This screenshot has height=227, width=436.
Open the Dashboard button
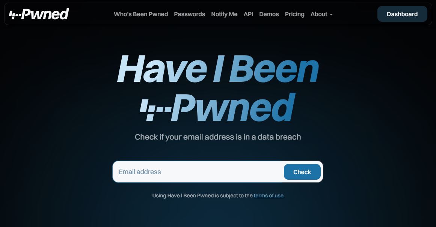[402, 14]
